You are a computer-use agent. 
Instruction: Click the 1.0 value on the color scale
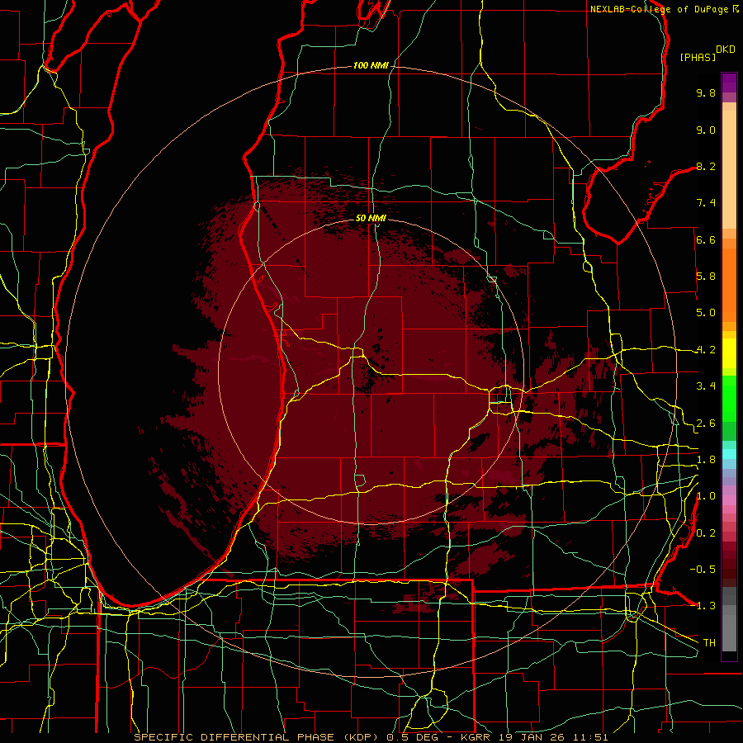tap(706, 496)
